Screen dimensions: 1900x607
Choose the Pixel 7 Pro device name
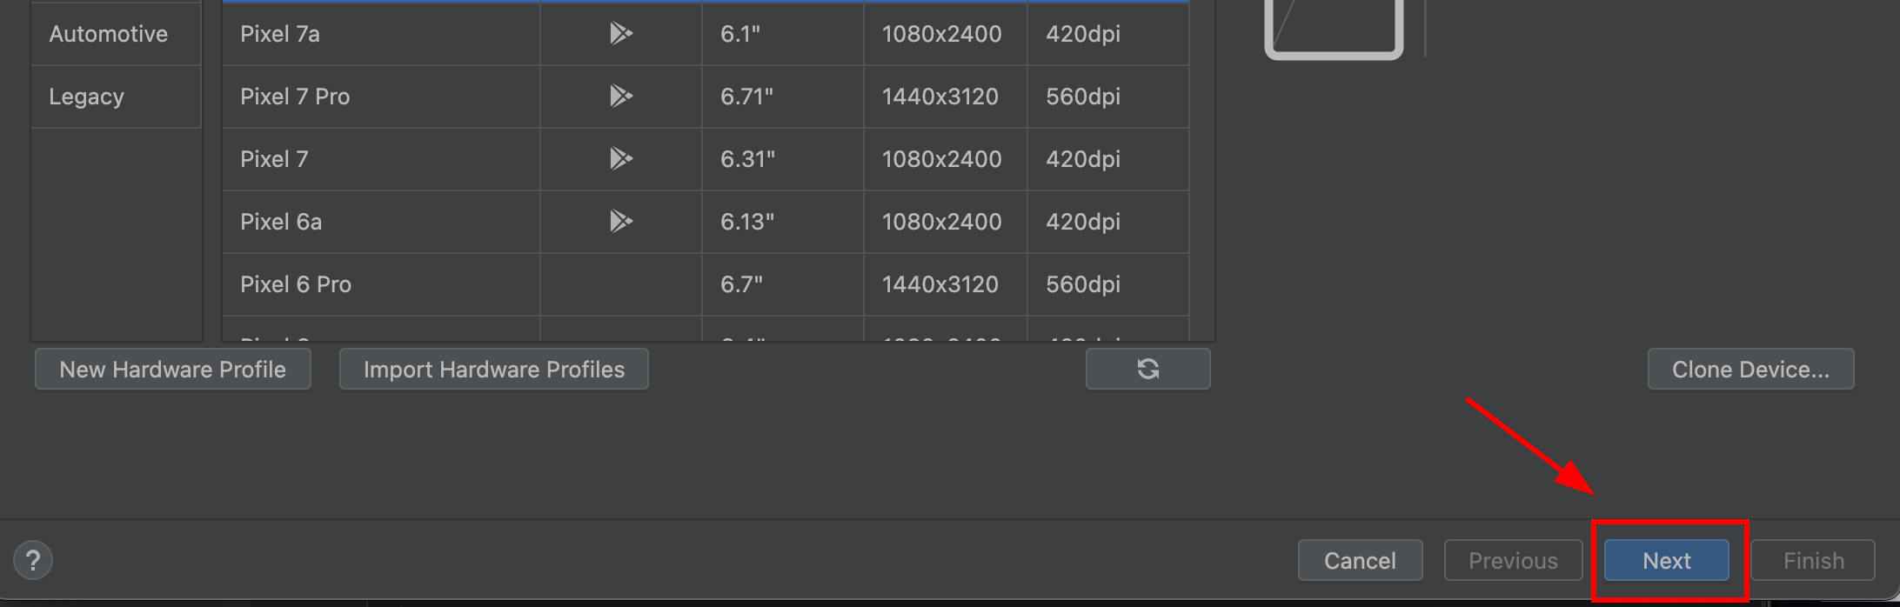[x=295, y=97]
